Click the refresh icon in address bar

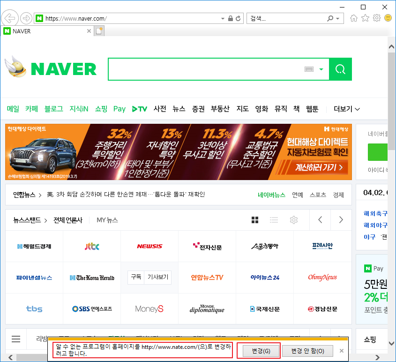(x=238, y=18)
